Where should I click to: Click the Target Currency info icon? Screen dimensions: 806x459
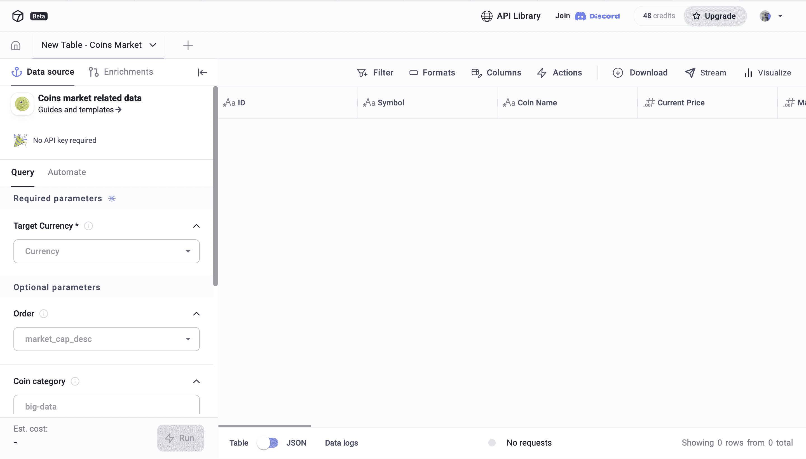coord(88,226)
